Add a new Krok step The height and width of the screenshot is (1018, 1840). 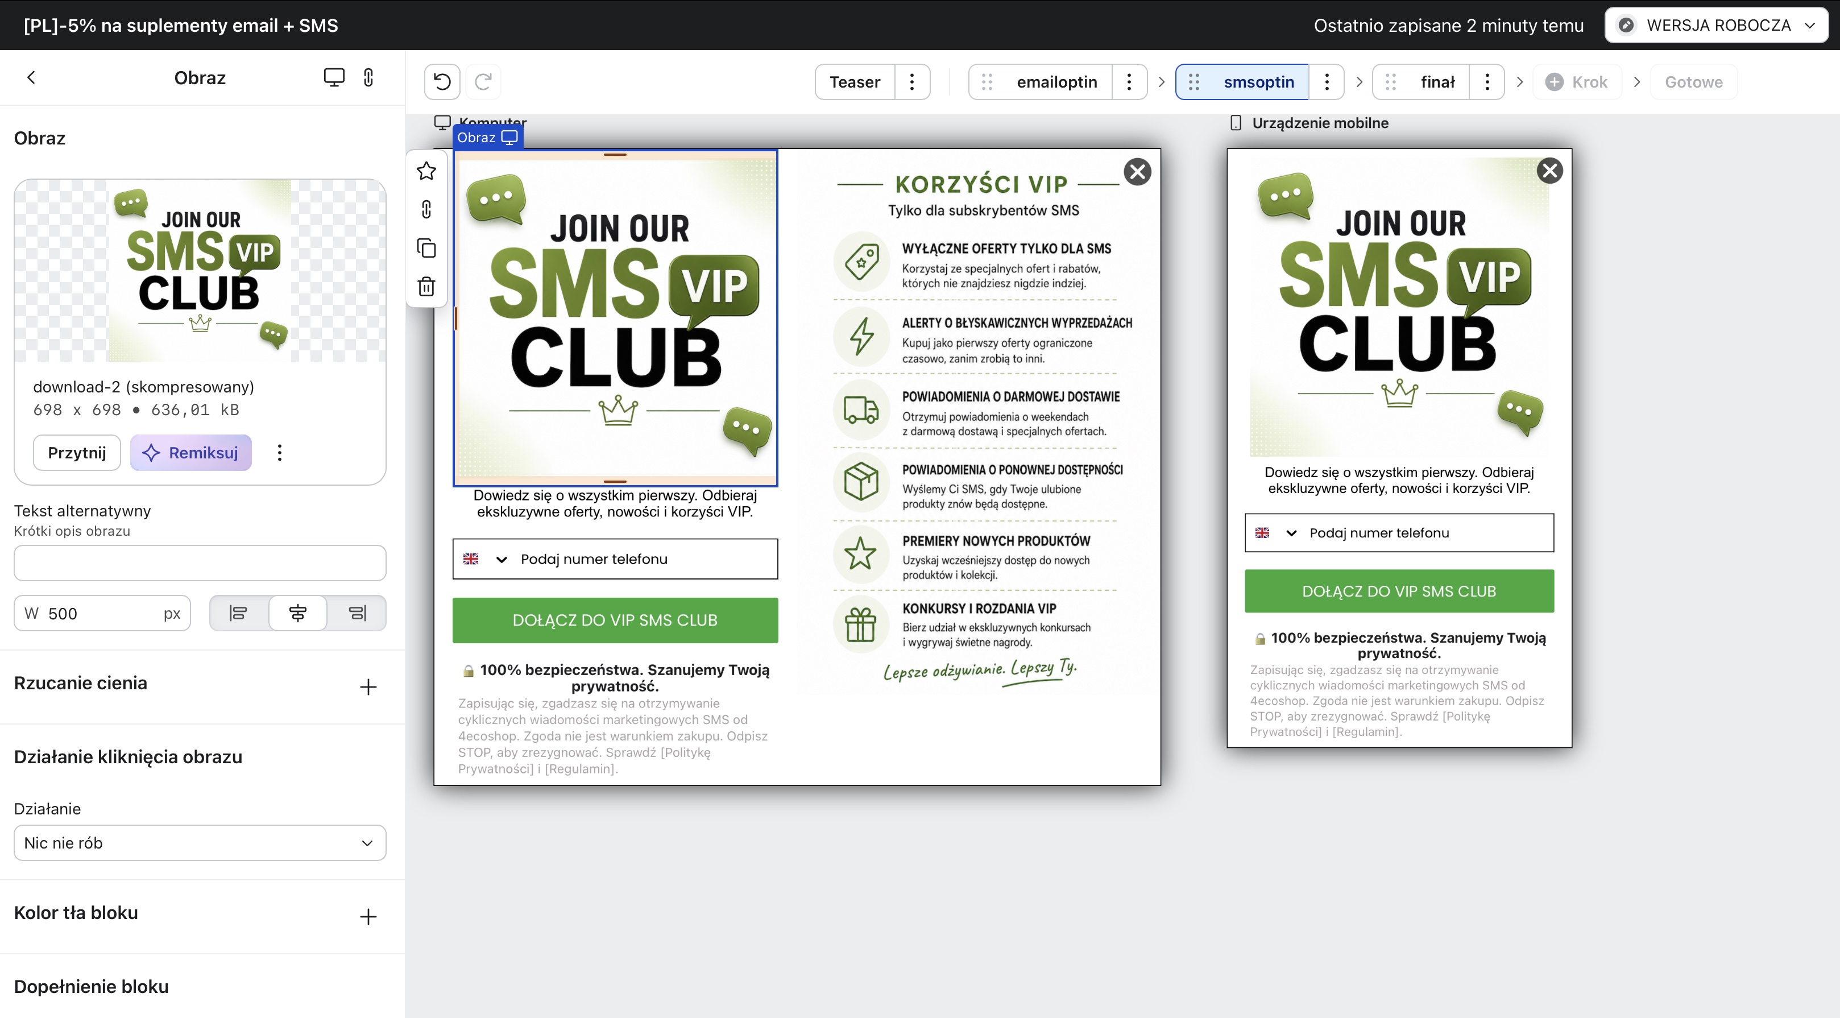click(1576, 81)
